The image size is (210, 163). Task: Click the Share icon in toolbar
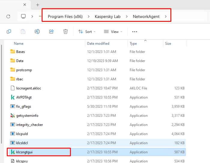click(x=51, y=32)
